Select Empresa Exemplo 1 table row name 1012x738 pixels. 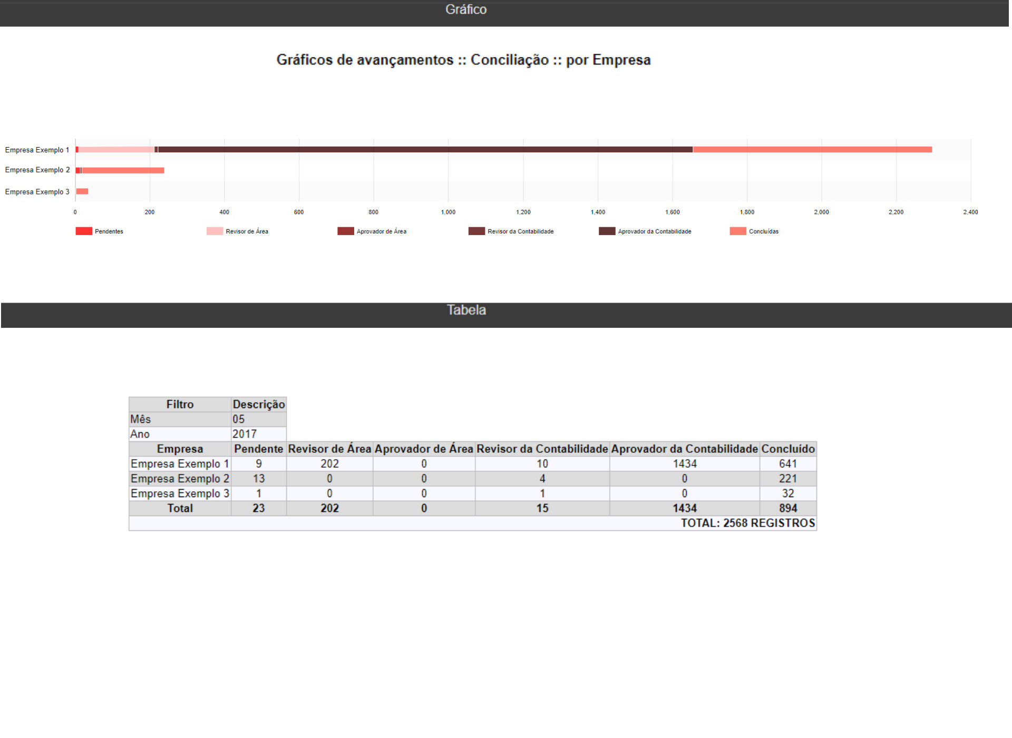[180, 464]
